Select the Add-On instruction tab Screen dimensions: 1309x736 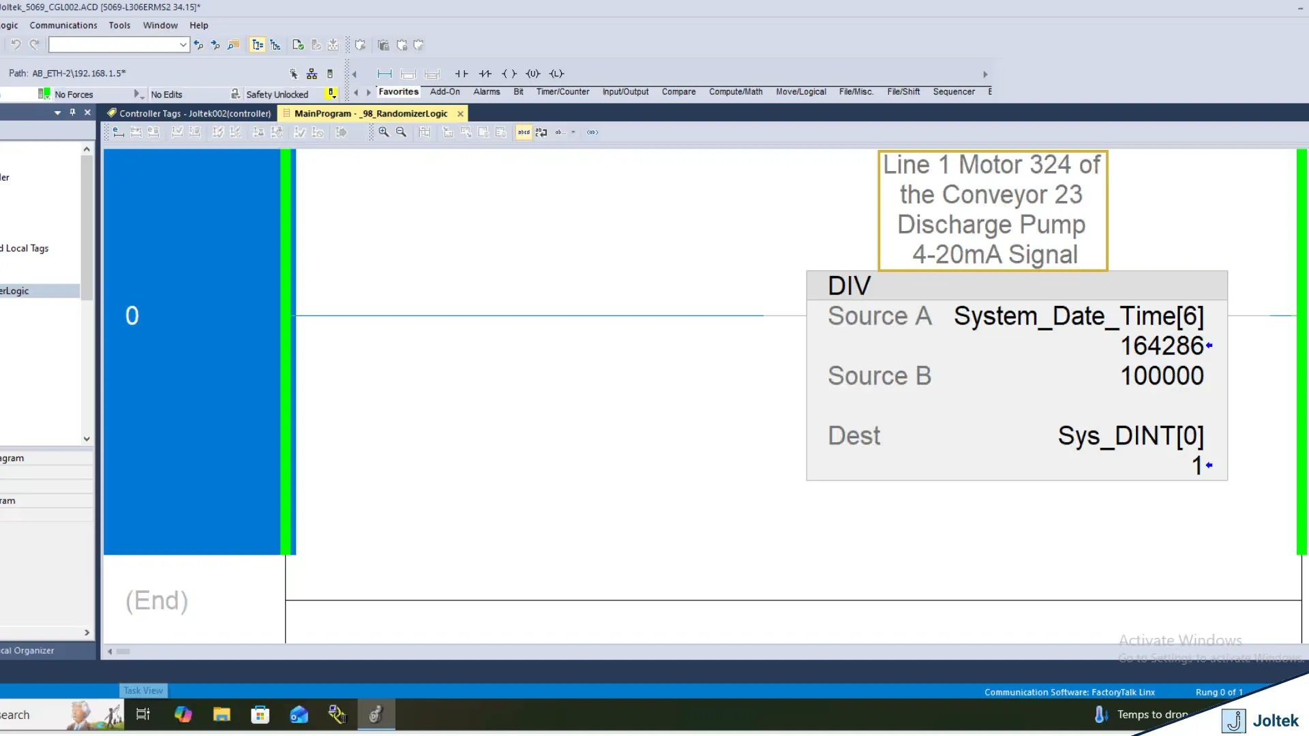click(x=445, y=92)
